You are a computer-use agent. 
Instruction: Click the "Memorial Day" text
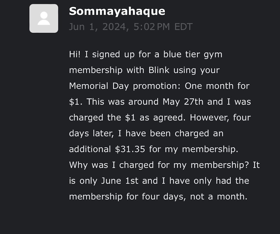[100, 86]
